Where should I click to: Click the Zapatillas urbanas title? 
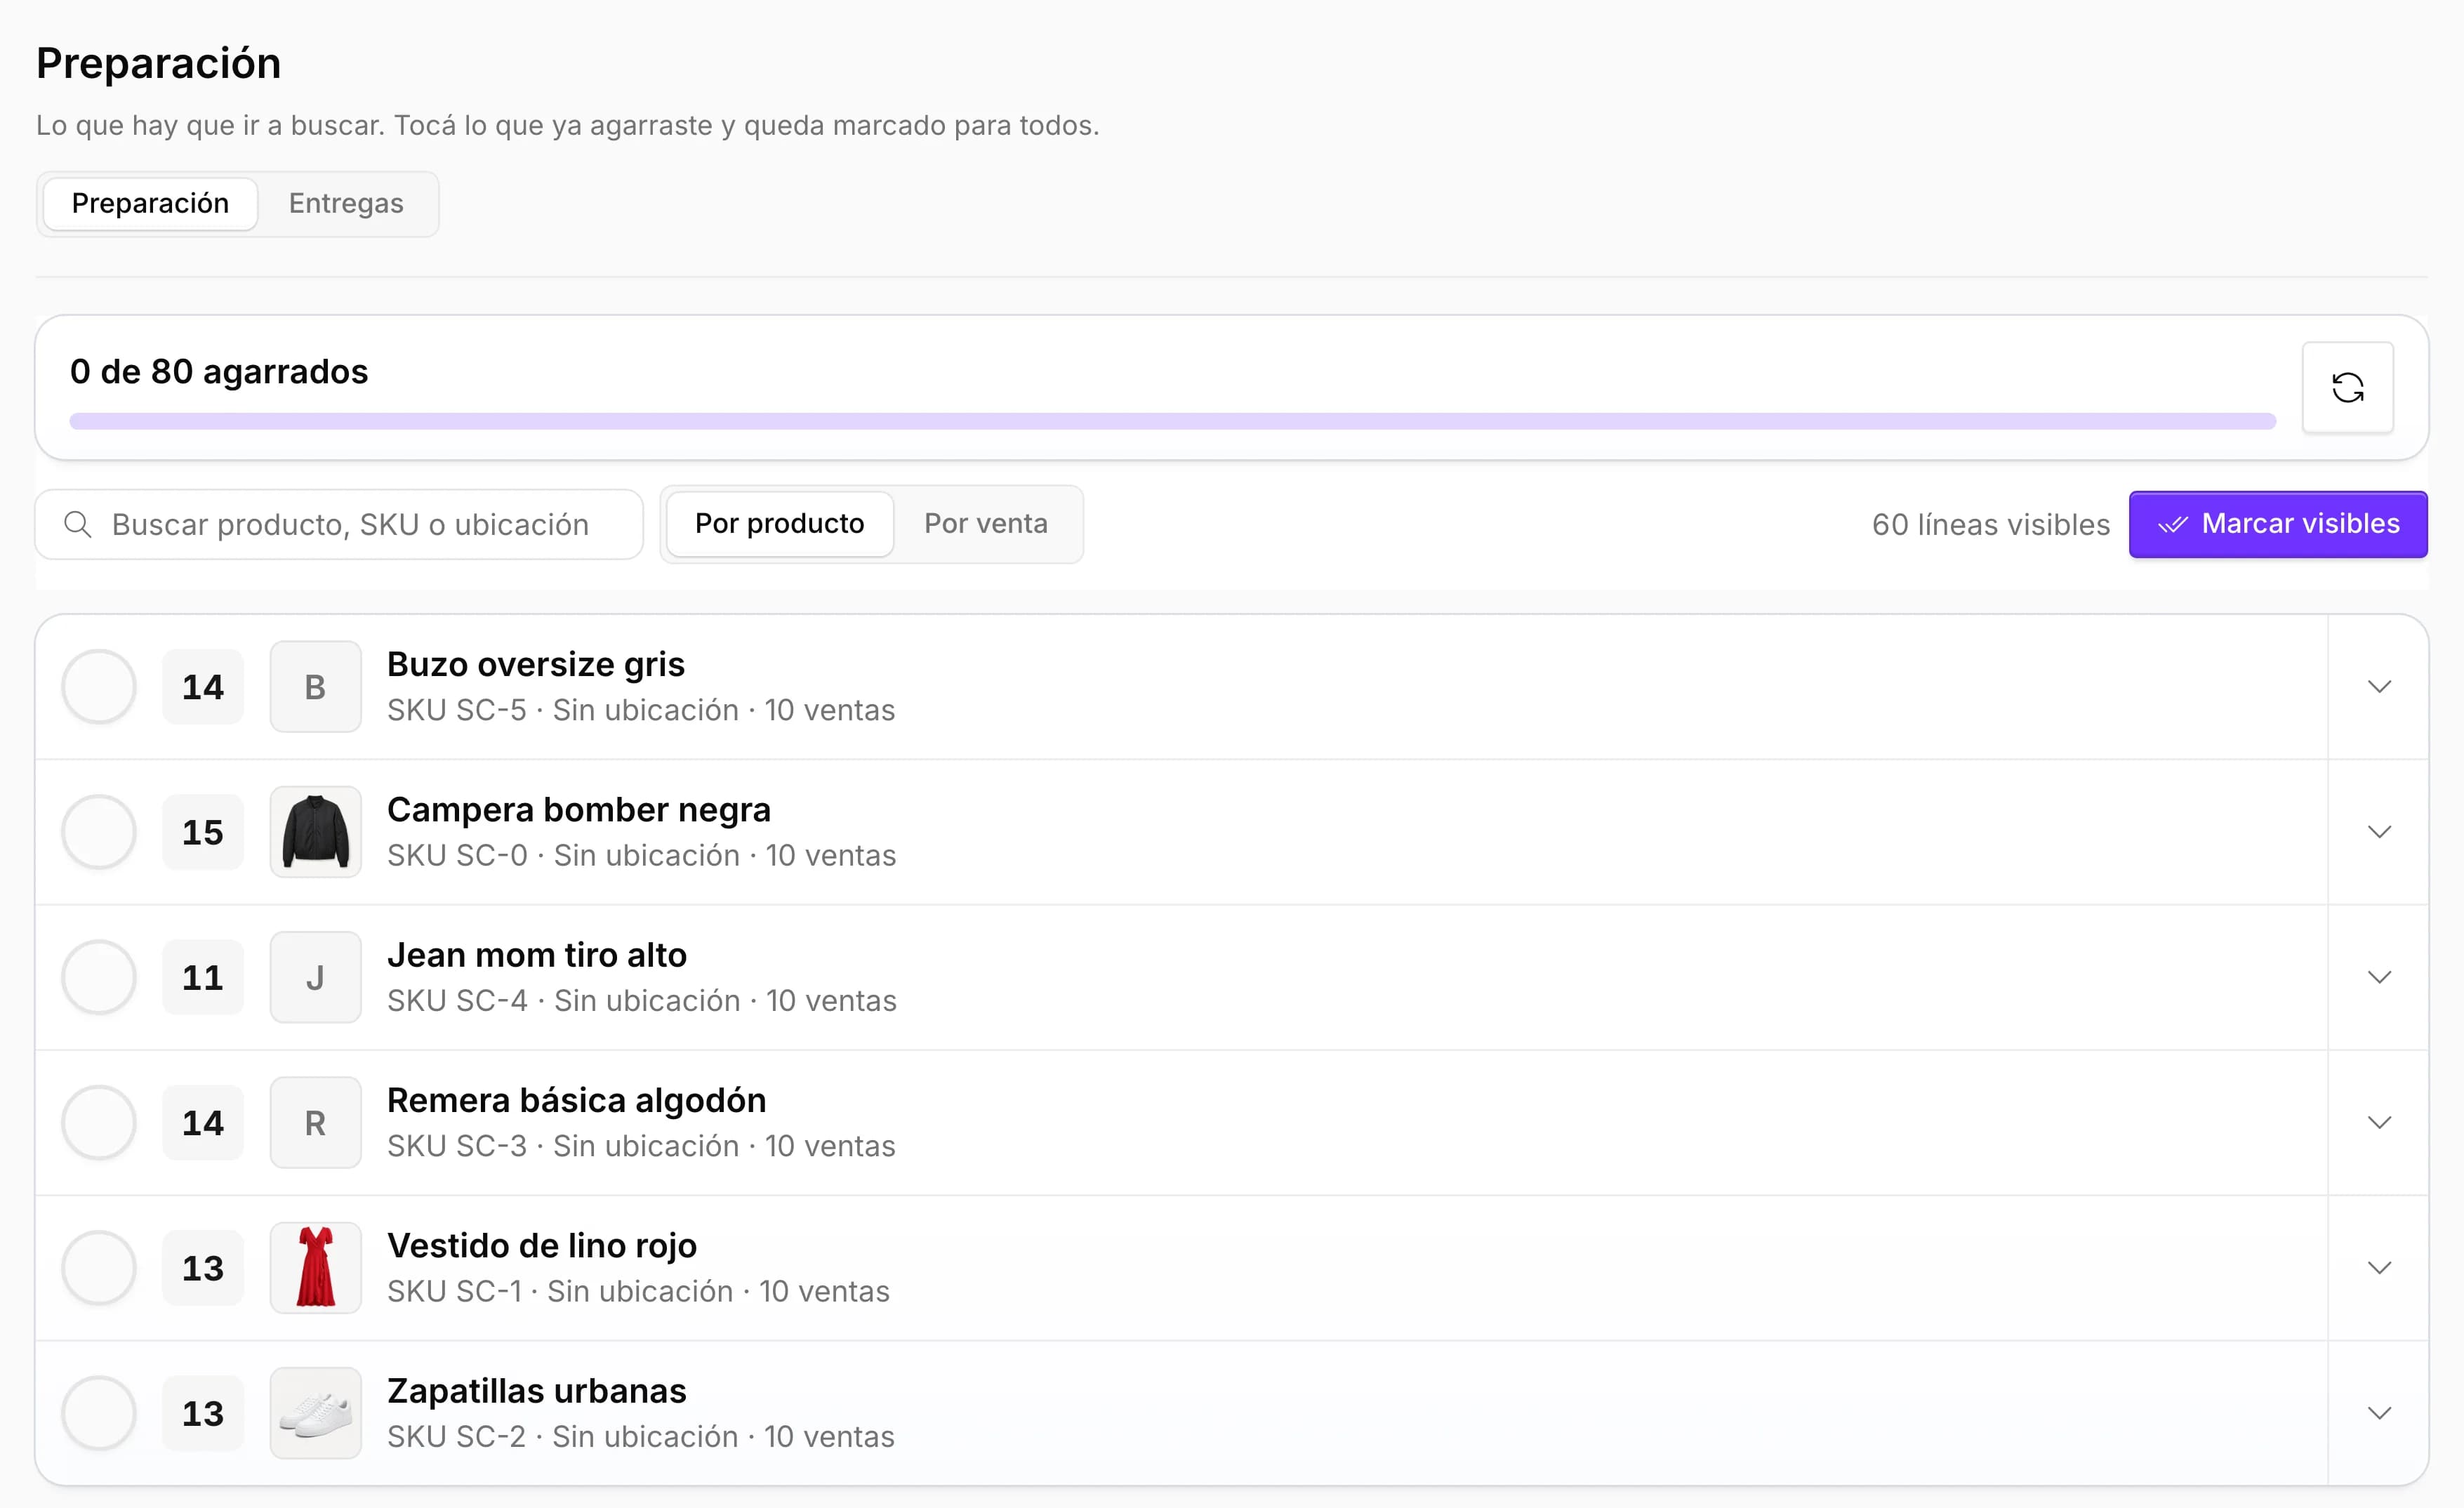point(537,1391)
